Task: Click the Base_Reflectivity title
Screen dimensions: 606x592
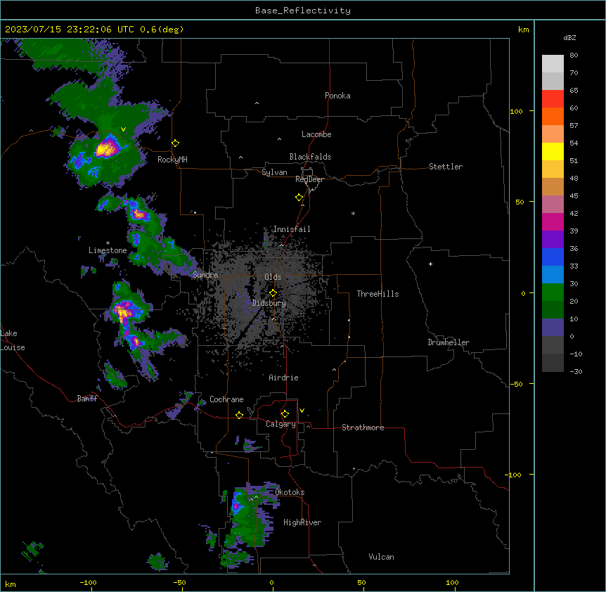Action: tap(303, 11)
